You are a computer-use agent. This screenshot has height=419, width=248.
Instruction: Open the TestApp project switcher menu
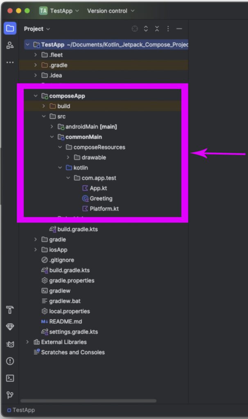[62, 11]
